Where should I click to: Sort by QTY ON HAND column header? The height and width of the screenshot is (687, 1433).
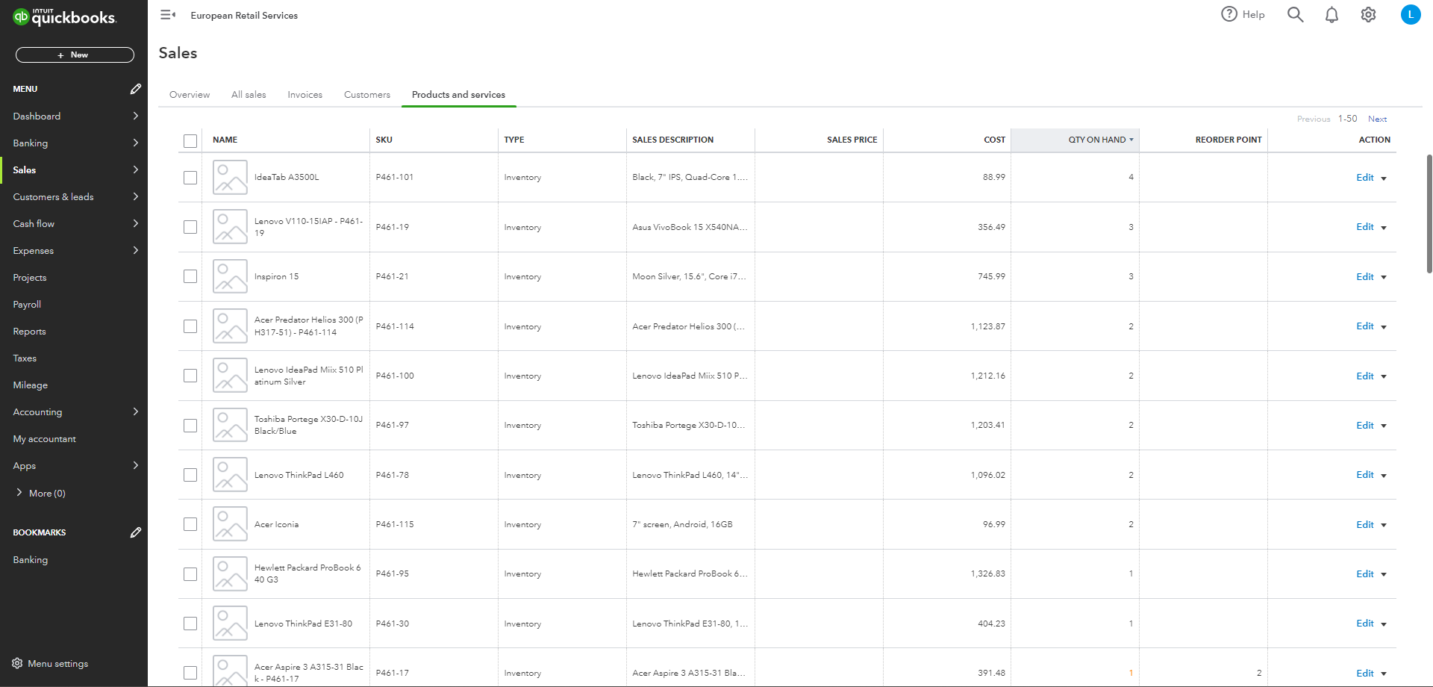[x=1096, y=140]
